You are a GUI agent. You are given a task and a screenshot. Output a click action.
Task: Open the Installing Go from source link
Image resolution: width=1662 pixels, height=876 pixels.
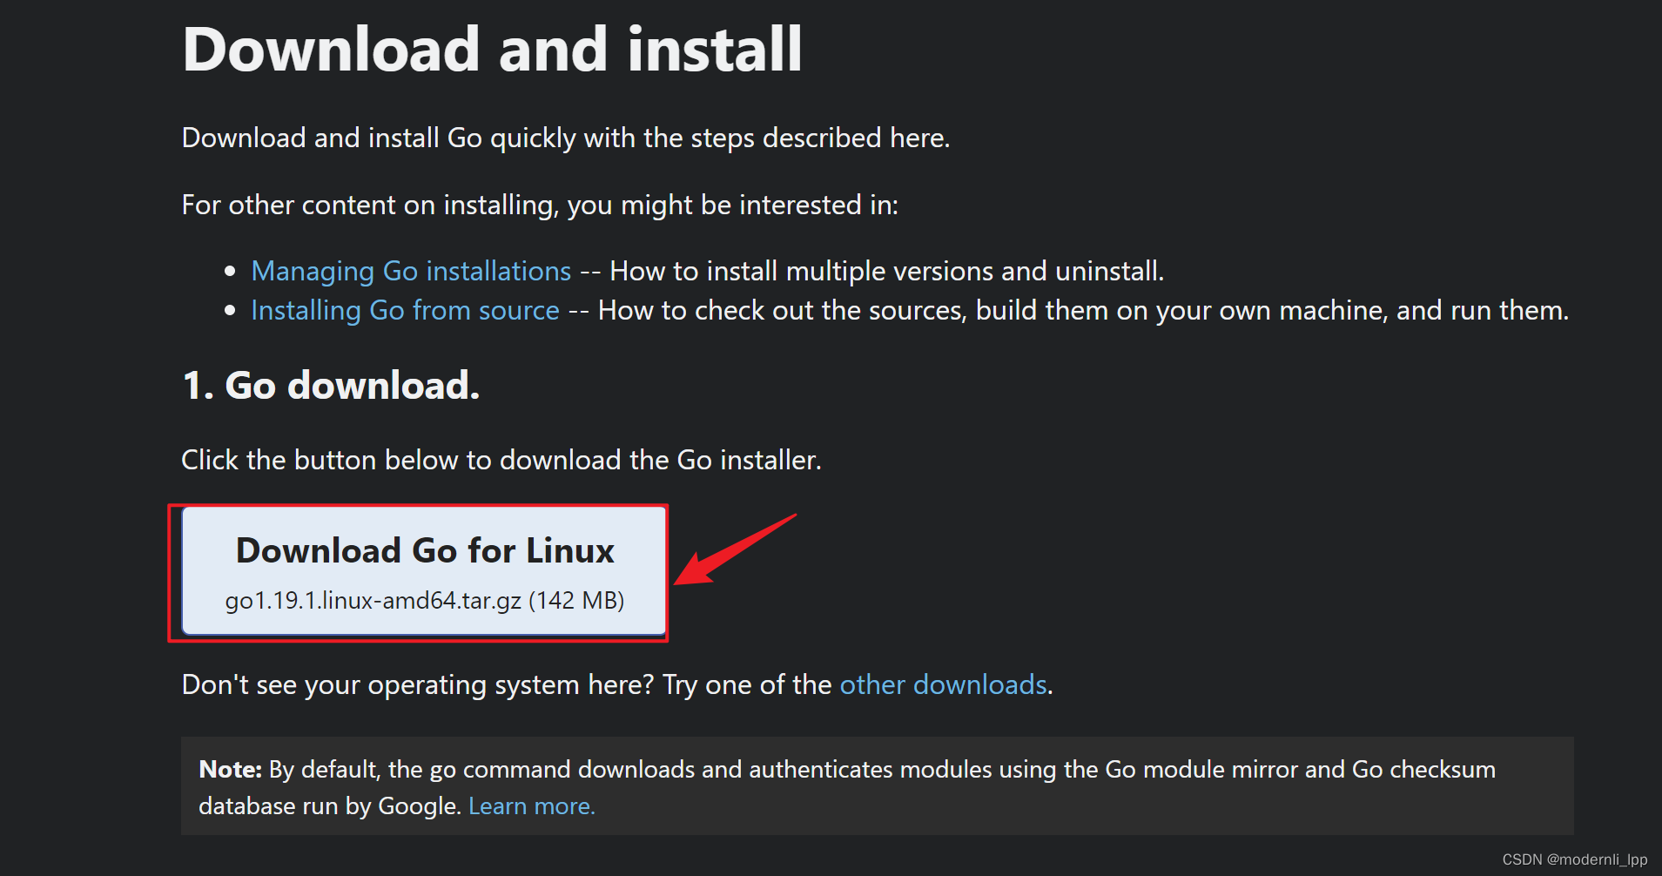point(404,310)
